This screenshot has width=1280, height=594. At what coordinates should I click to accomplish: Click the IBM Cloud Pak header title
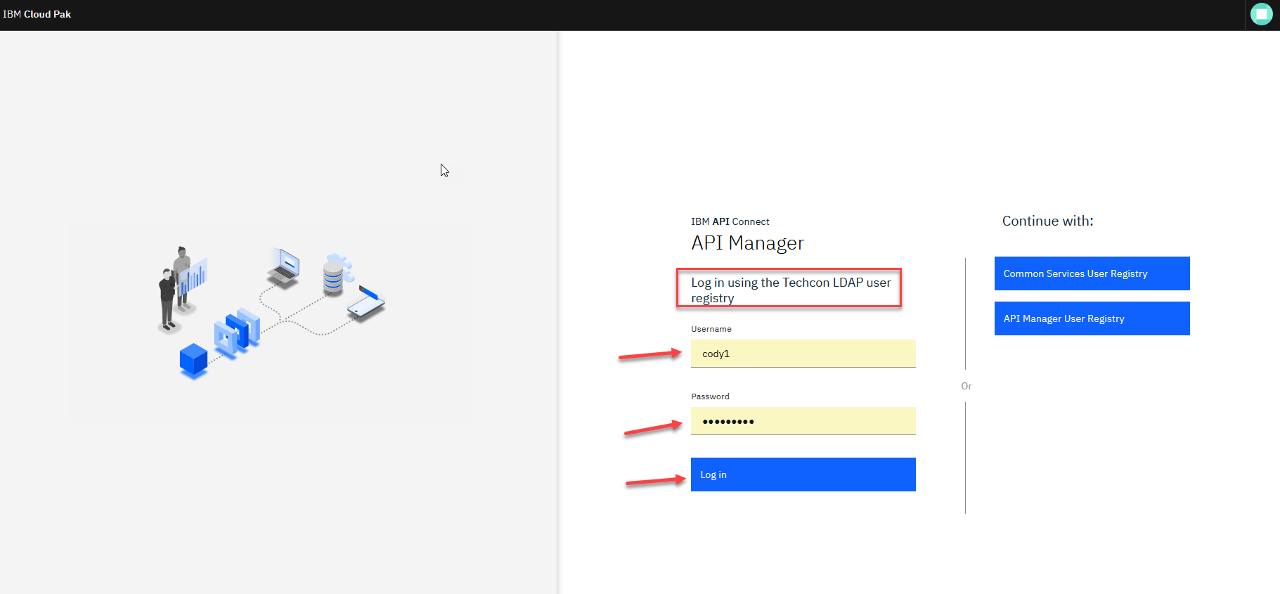click(37, 14)
